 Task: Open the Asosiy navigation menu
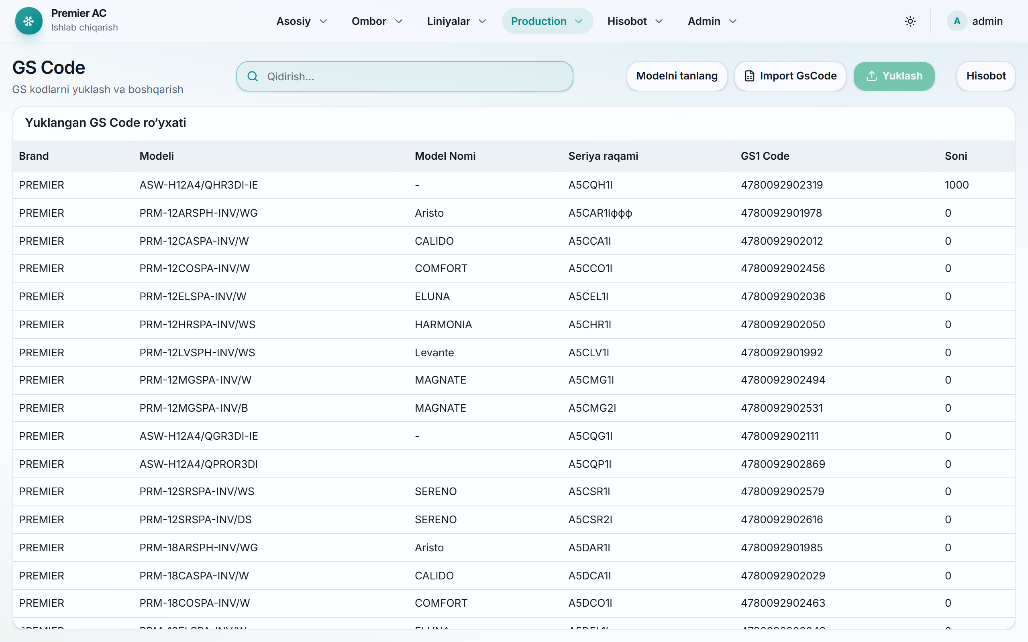point(302,21)
